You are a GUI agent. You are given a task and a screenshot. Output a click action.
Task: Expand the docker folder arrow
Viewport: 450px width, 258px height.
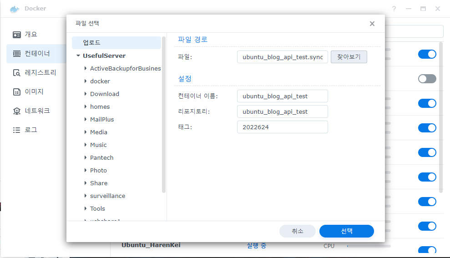(85, 81)
